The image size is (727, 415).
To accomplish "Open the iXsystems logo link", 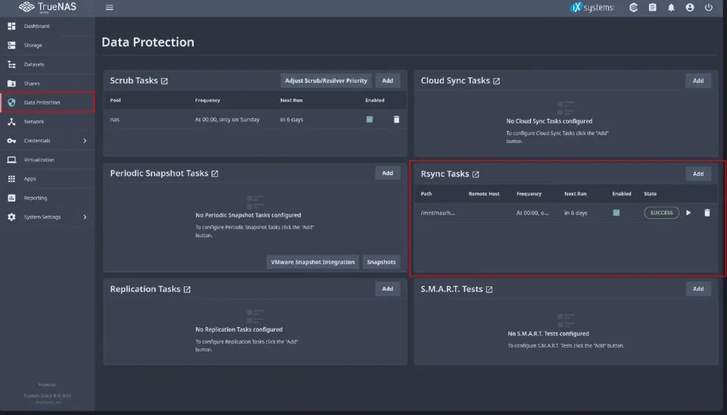I will pyautogui.click(x=592, y=8).
